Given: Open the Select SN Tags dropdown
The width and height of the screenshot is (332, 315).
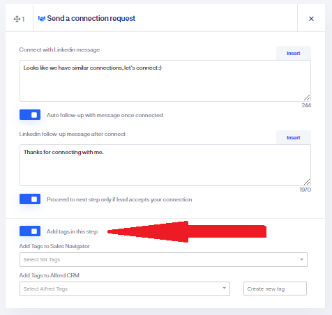Looking at the screenshot, I should tap(163, 259).
